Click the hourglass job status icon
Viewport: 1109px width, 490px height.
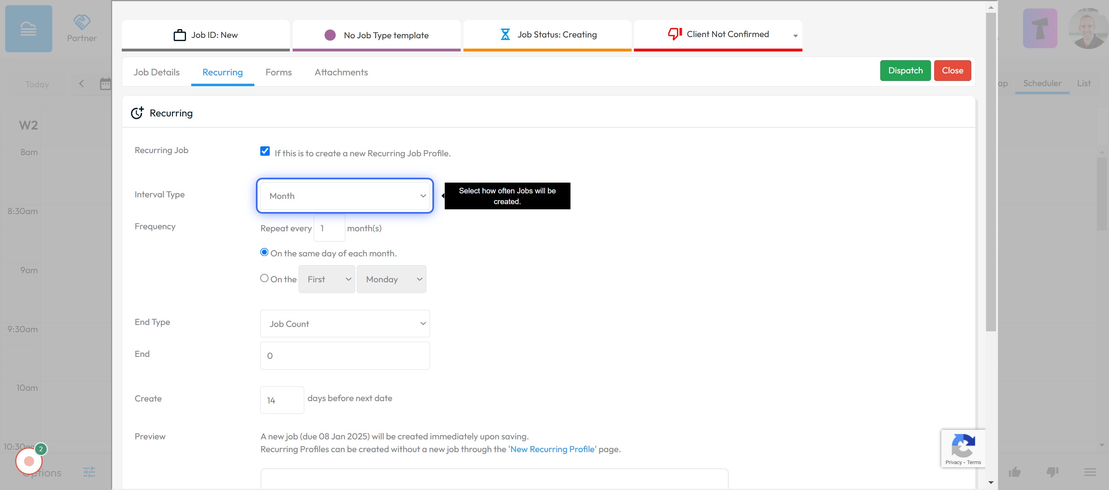coord(505,34)
